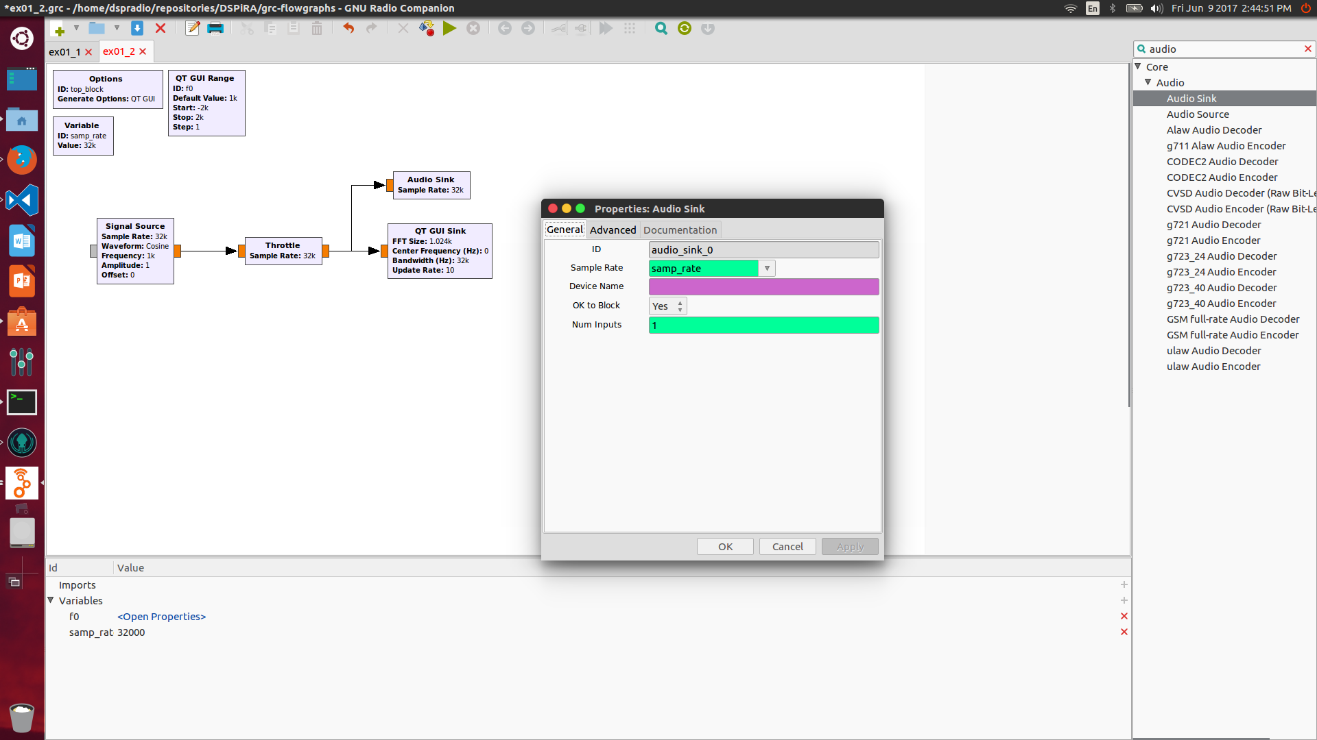This screenshot has width=1317, height=740.
Task: Open the new flowgraph type dropdown arrow
Action: point(76,28)
